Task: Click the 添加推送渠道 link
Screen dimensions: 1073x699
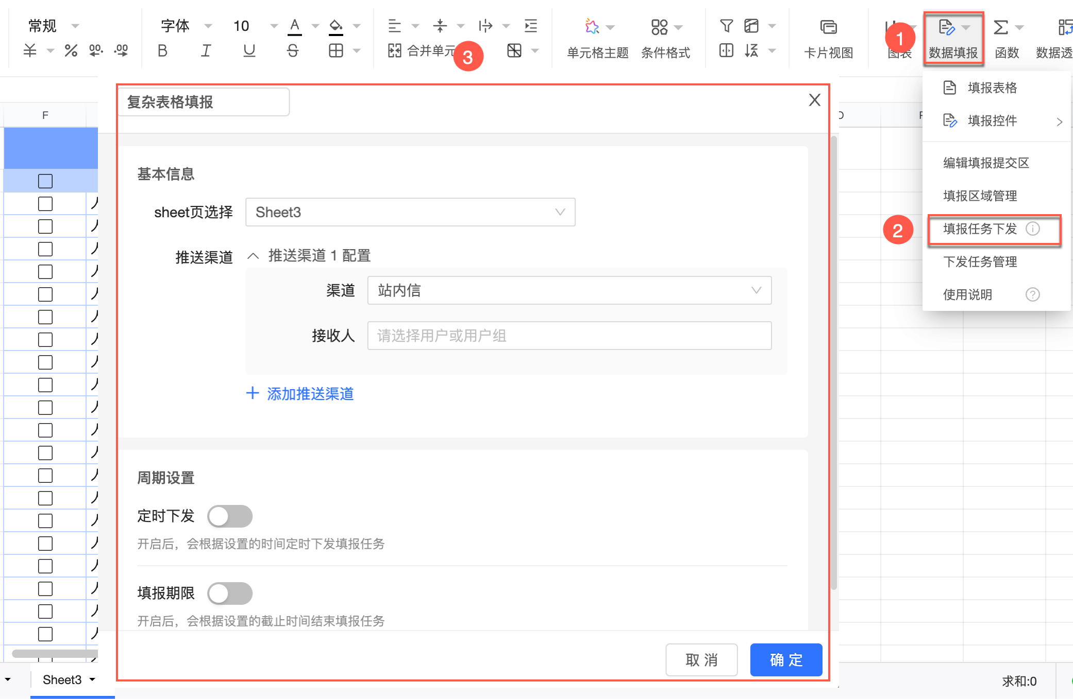Action: click(x=300, y=394)
